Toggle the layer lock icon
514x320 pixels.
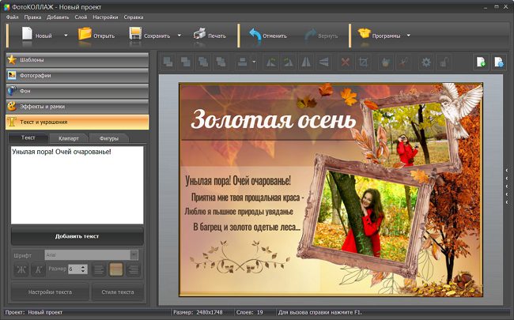pos(444,62)
